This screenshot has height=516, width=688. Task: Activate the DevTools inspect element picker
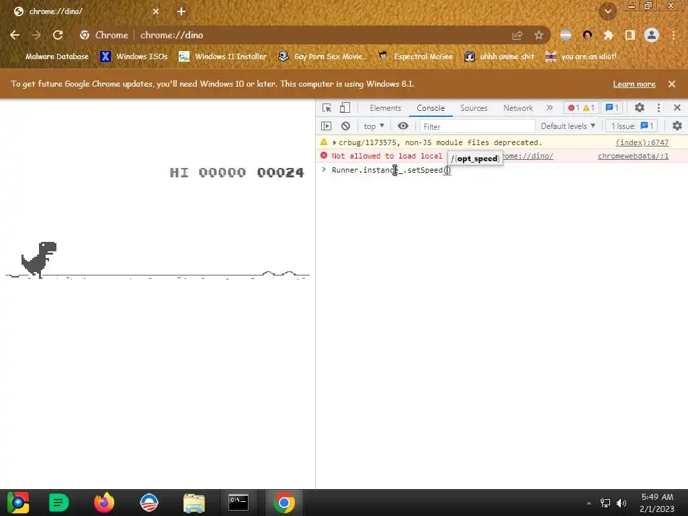click(x=327, y=108)
